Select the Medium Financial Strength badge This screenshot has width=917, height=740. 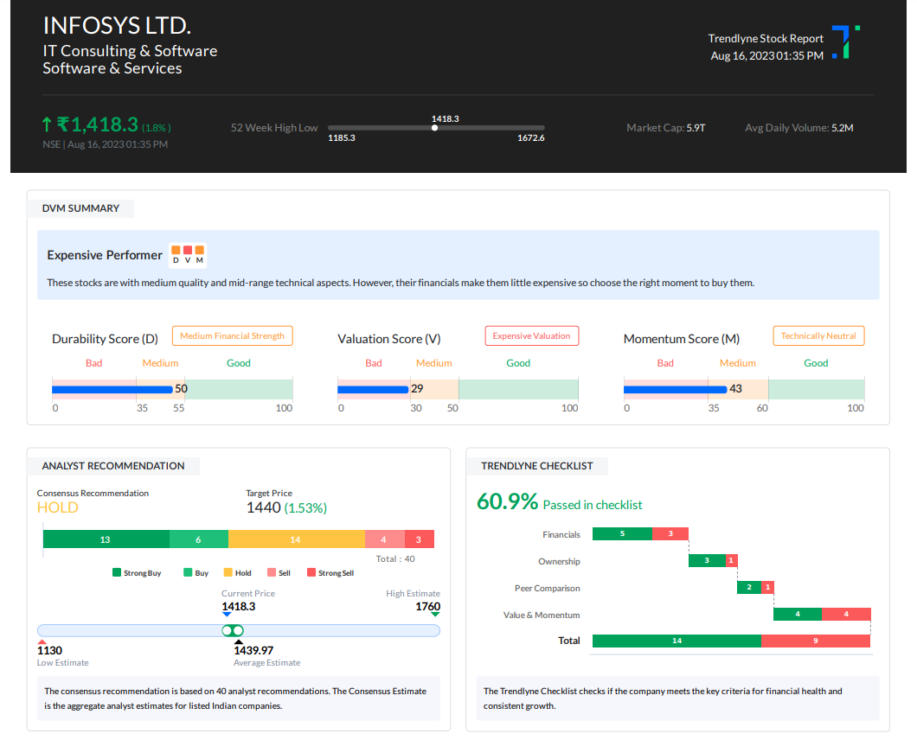(232, 336)
